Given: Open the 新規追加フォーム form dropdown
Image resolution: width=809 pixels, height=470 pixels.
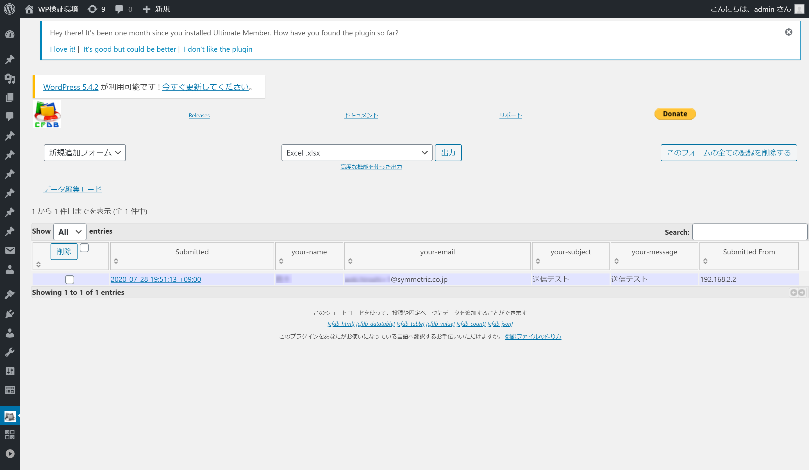Looking at the screenshot, I should 85,153.
